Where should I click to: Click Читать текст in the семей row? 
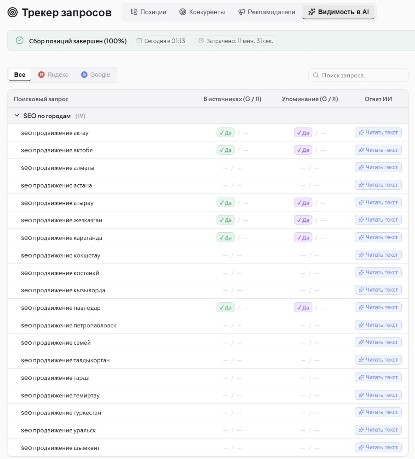(x=378, y=342)
